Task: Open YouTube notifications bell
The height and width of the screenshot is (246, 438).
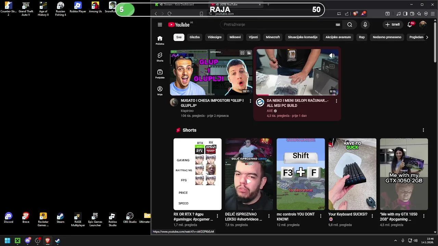Action: [410, 25]
